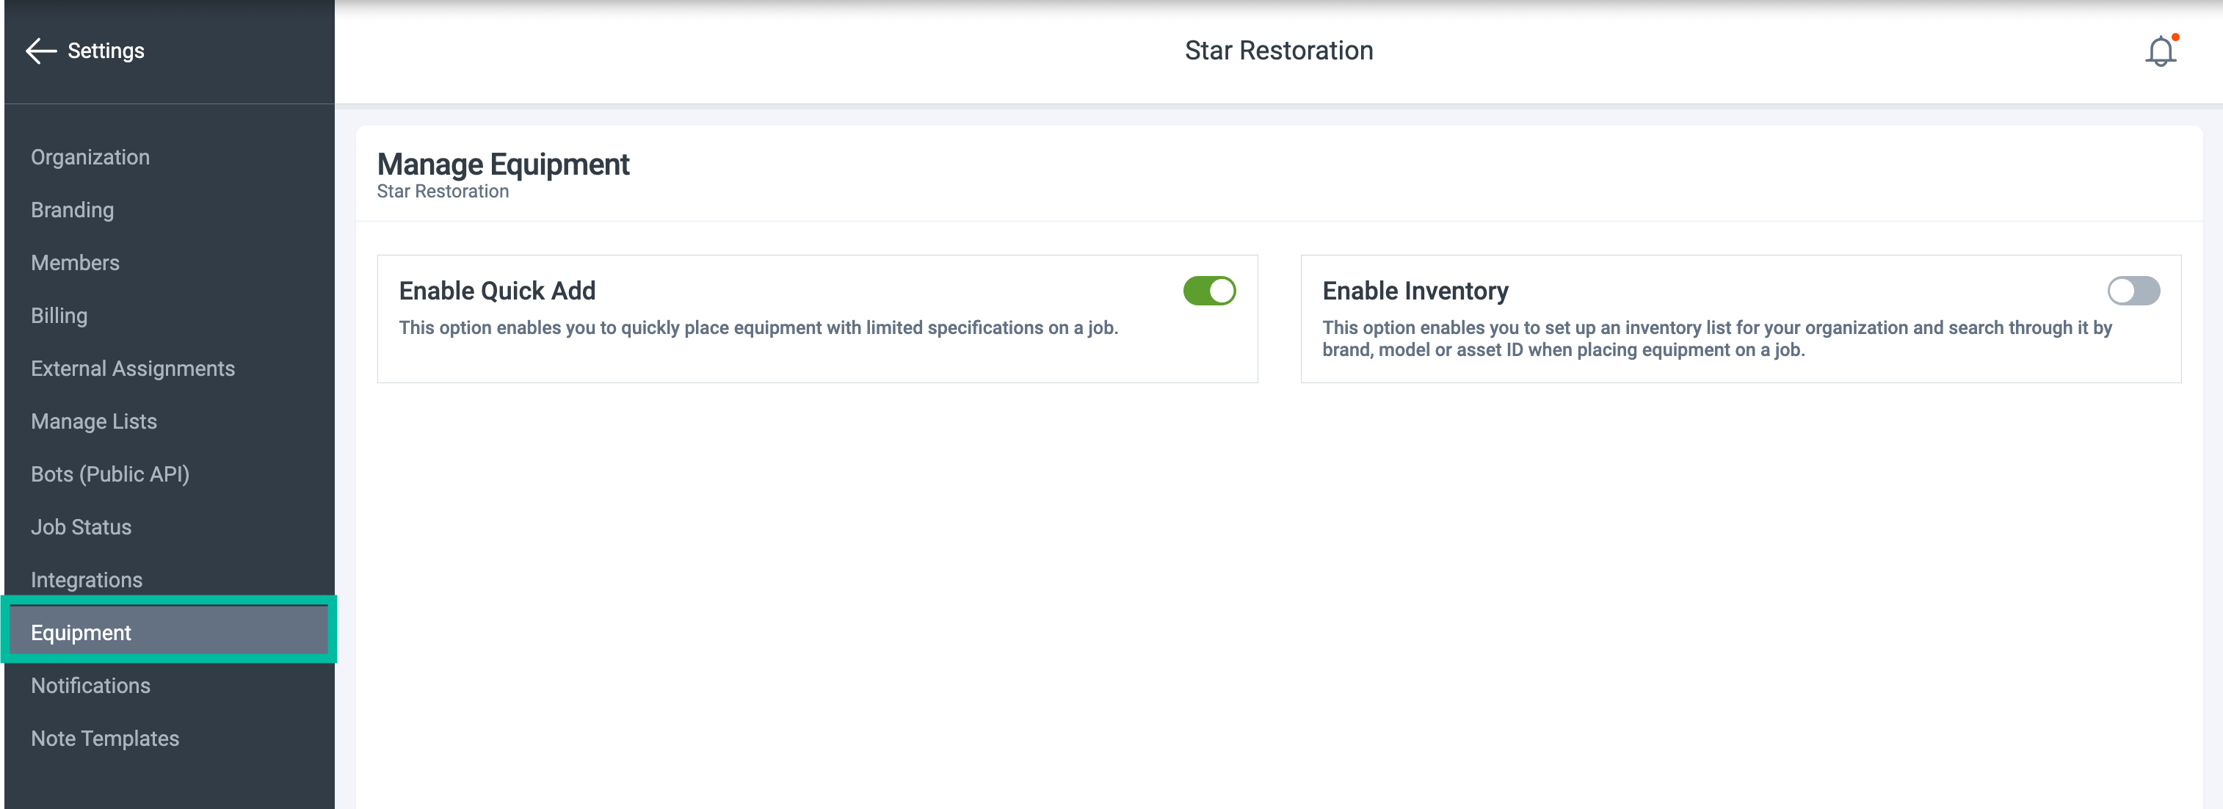Open the Organization settings page
Image resolution: width=2223 pixels, height=809 pixels.
pyautogui.click(x=90, y=157)
